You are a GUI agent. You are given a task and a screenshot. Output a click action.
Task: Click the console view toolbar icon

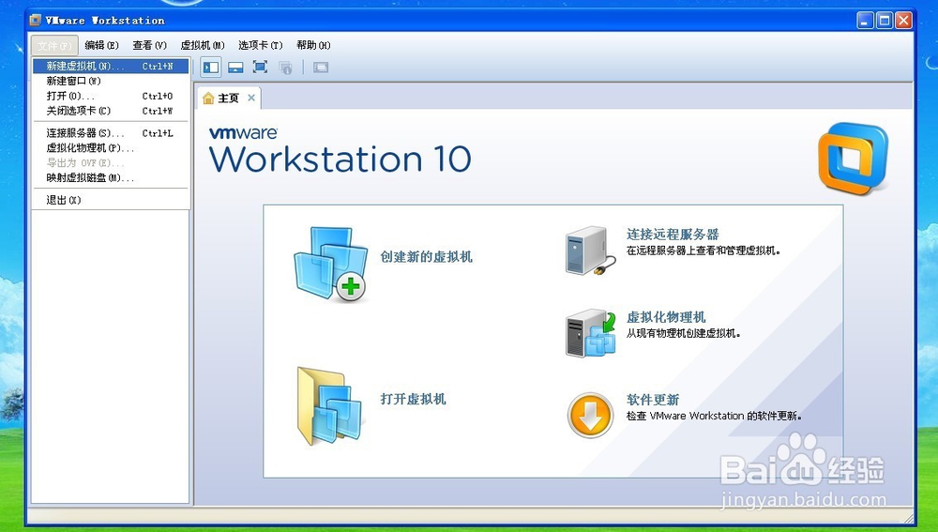321,67
